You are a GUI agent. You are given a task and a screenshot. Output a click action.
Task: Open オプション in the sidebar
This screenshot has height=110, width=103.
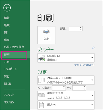point(9,102)
